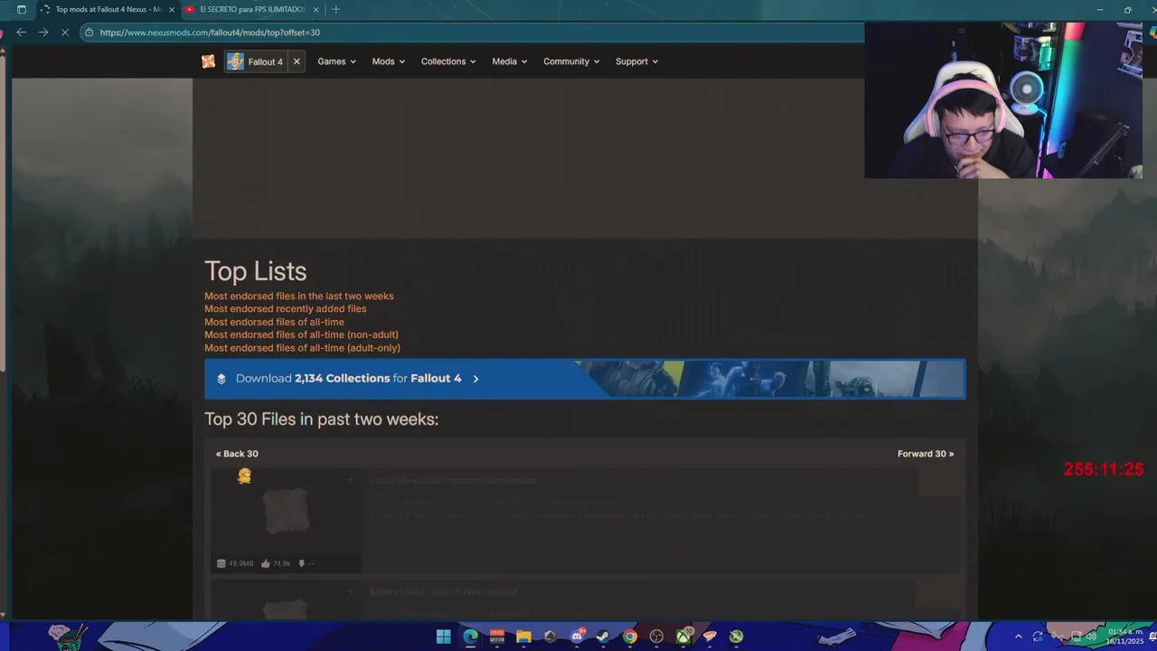Viewport: 1157px width, 651px height.
Task: Go to Back 30 results
Action: 237,454
